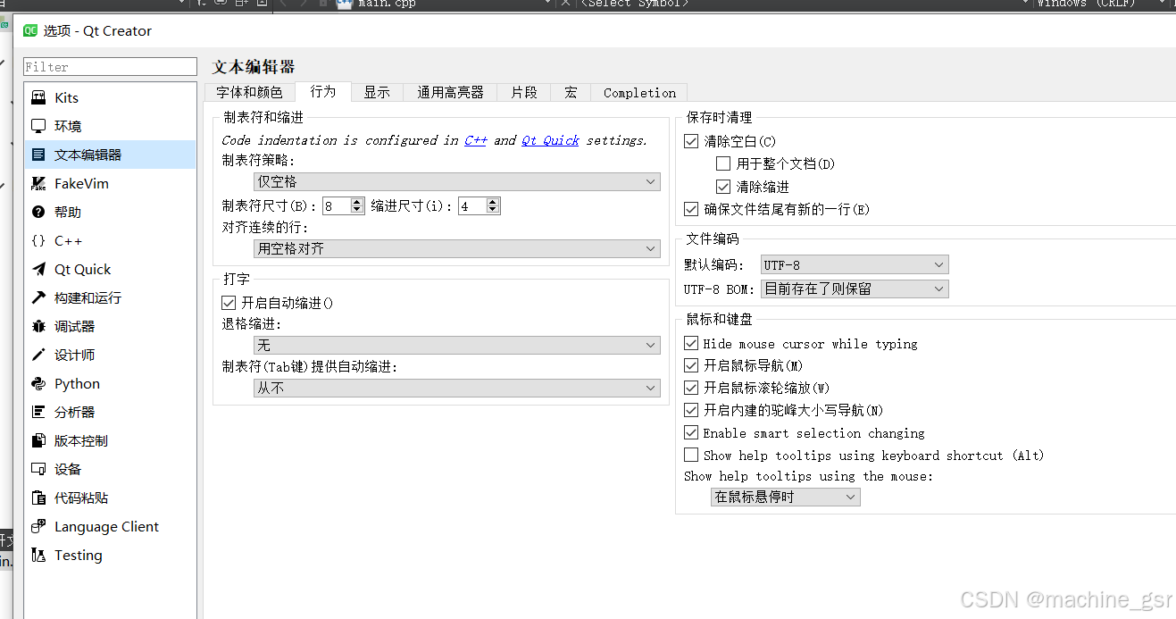1176x619 pixels.
Task: Click the 缩进尺寸 value field
Action: 472,206
